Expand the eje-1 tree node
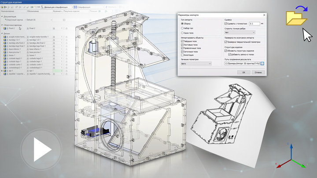Viewport: 317px width, 178px height. [x=2, y=71]
